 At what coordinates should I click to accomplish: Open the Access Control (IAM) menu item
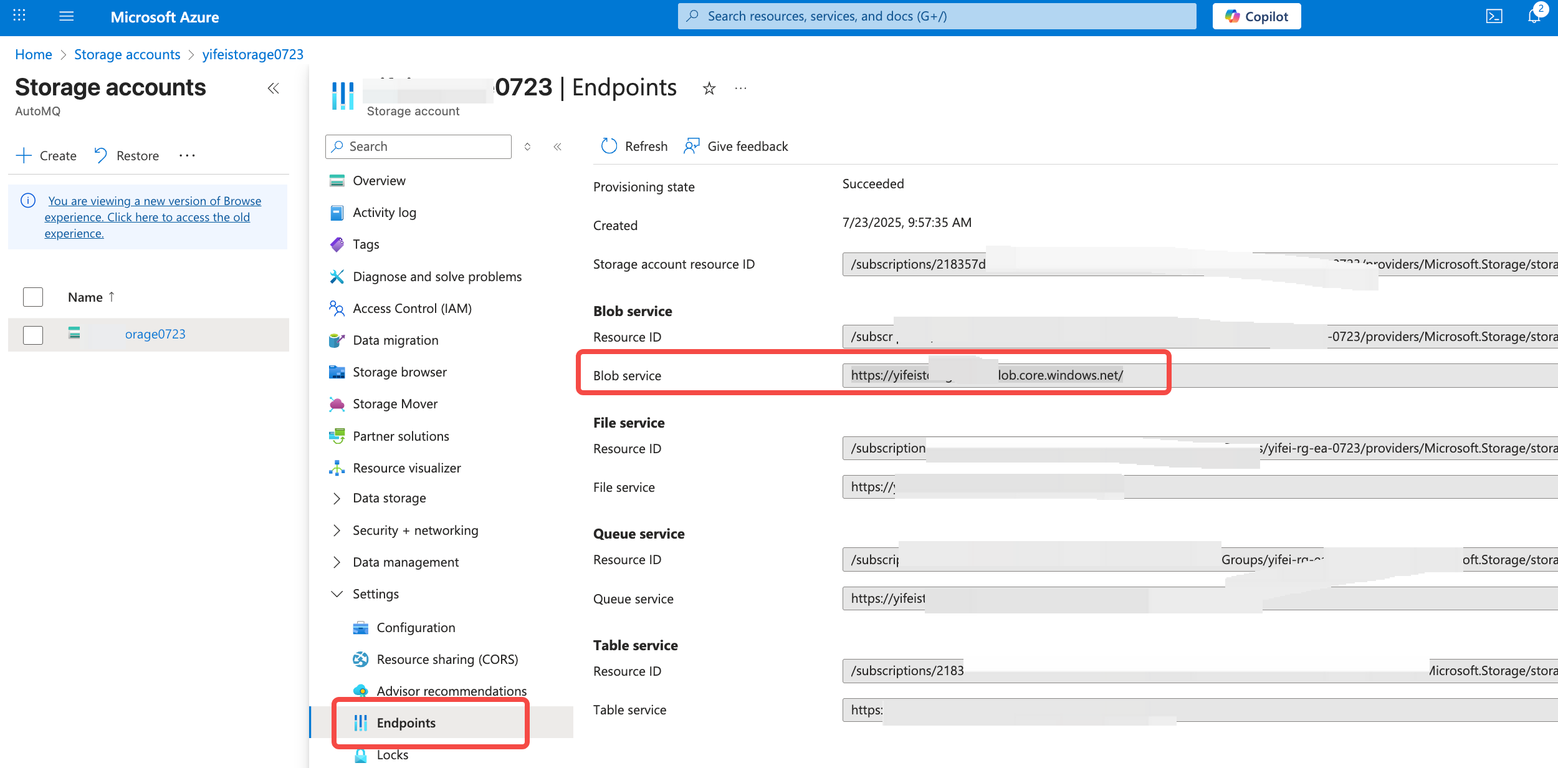412,309
